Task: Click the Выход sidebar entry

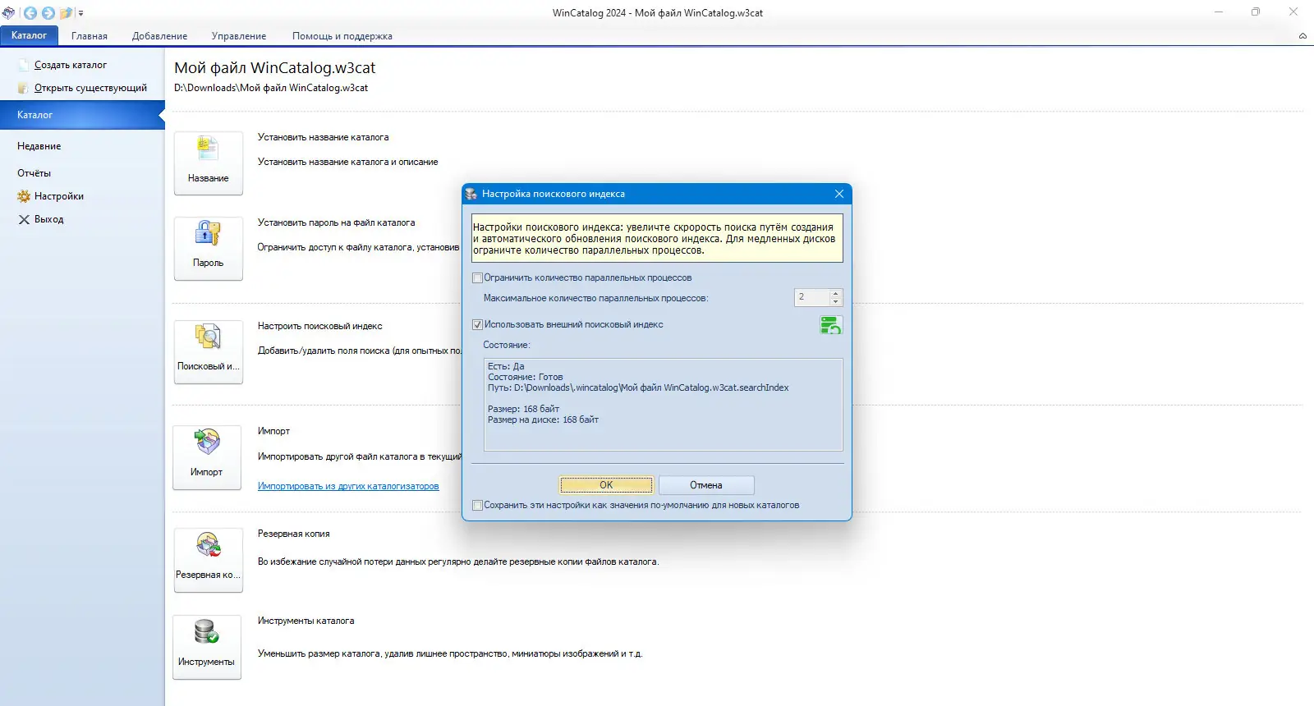Action: pyautogui.click(x=49, y=219)
